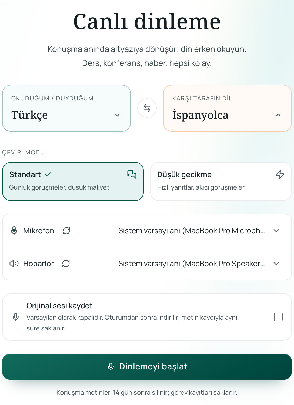Click the microphone icon next to Orijinal sesi kaydet
Image resolution: width=294 pixels, height=405 pixels.
pyautogui.click(x=16, y=317)
